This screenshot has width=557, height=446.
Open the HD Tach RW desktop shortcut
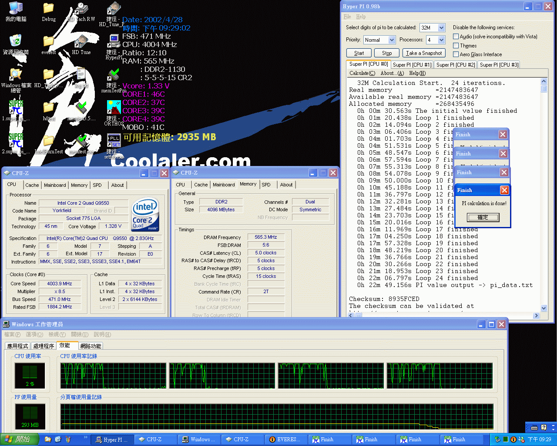pos(81,10)
